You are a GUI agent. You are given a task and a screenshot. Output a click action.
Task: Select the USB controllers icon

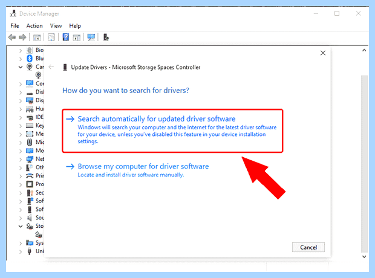pyautogui.click(x=30, y=251)
